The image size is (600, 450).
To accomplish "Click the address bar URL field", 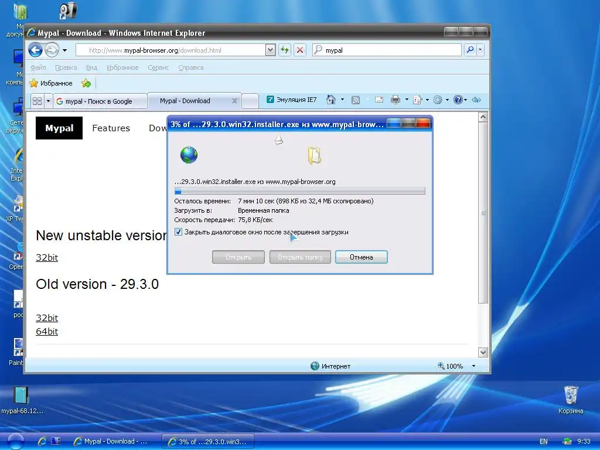I will (171, 50).
